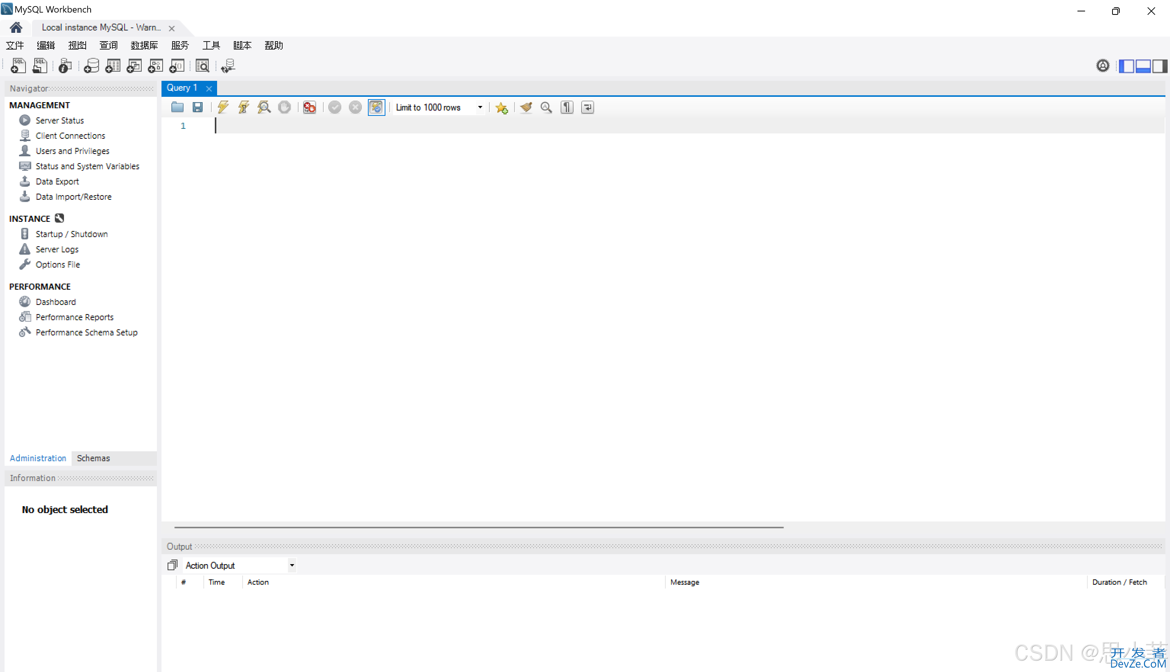Click the copy icon beside Action Output
This screenshot has width=1170, height=672.
173,565
